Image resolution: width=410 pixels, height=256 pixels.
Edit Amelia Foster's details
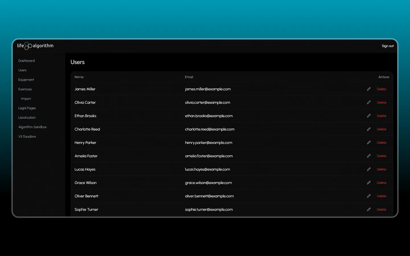coord(369,156)
